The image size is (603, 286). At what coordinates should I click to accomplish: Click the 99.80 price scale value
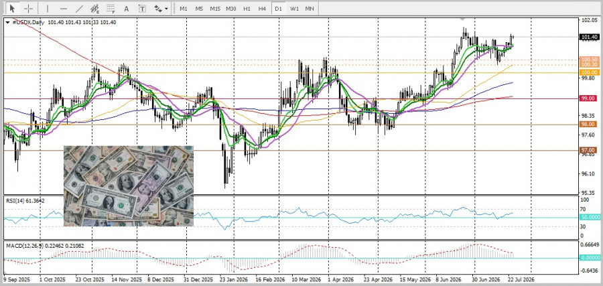589,78
